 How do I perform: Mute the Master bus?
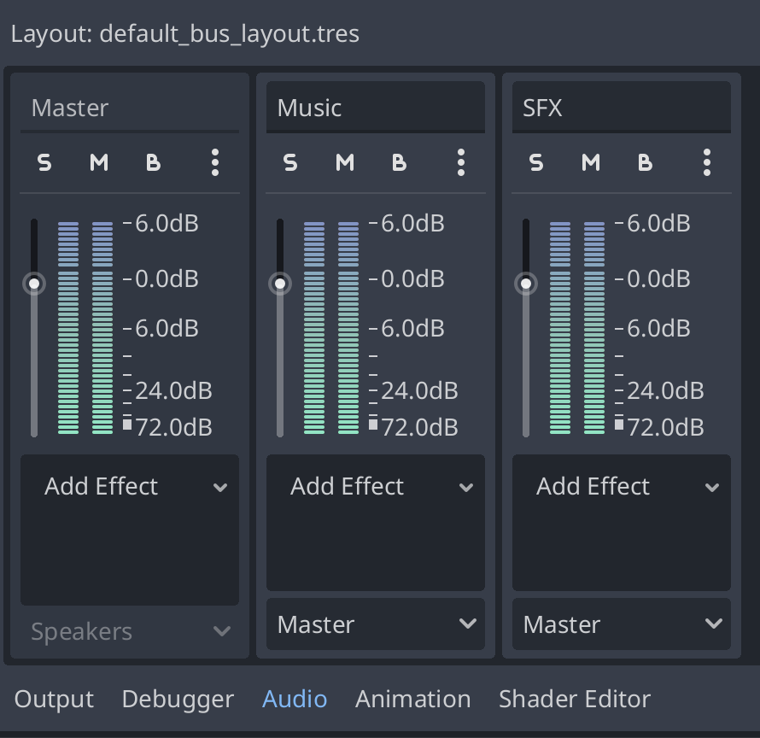99,161
